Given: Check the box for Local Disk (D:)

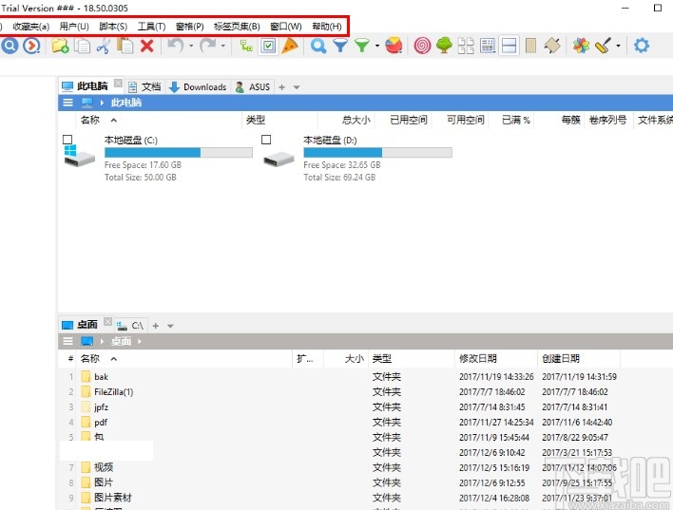Looking at the screenshot, I should [x=266, y=140].
